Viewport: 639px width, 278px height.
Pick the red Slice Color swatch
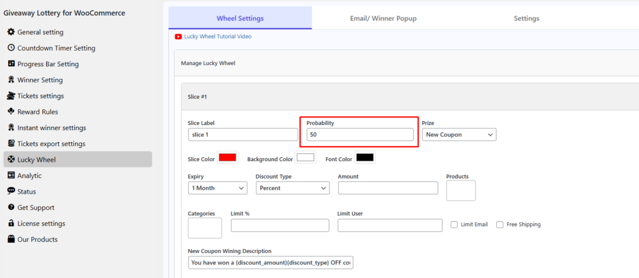coord(227,157)
